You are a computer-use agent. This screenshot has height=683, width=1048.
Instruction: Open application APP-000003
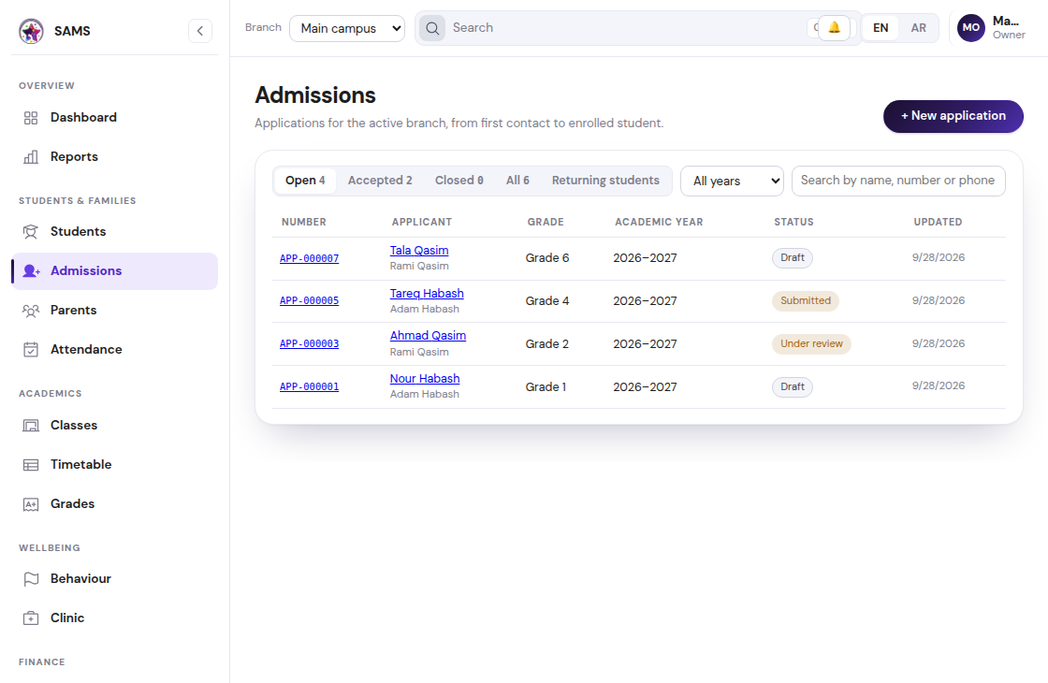point(309,344)
